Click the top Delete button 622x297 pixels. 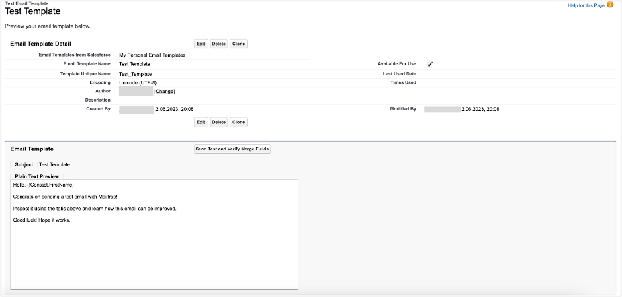point(218,44)
